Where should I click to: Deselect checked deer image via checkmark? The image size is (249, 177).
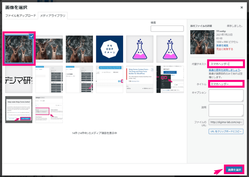[x=32, y=36]
